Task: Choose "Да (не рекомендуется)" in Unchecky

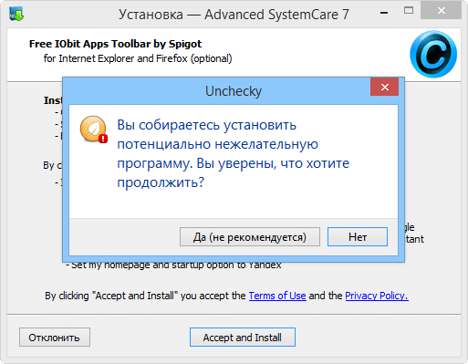Action: click(250, 237)
